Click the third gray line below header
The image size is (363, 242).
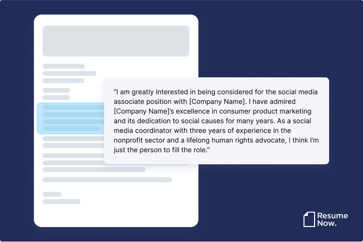(63, 81)
